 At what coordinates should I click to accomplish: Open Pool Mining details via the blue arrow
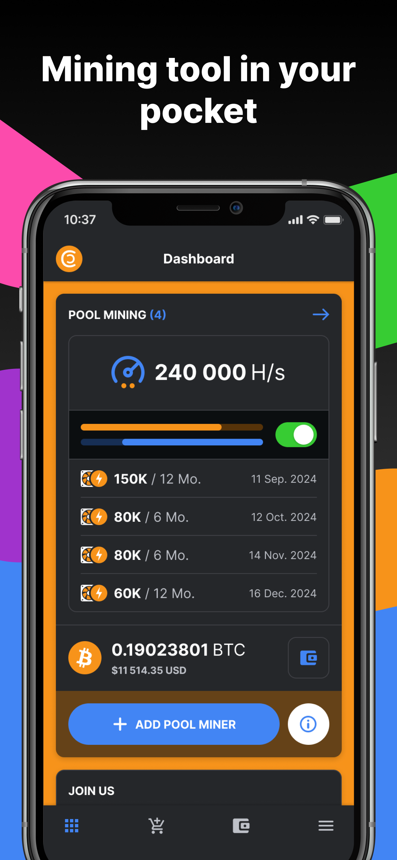(x=321, y=315)
